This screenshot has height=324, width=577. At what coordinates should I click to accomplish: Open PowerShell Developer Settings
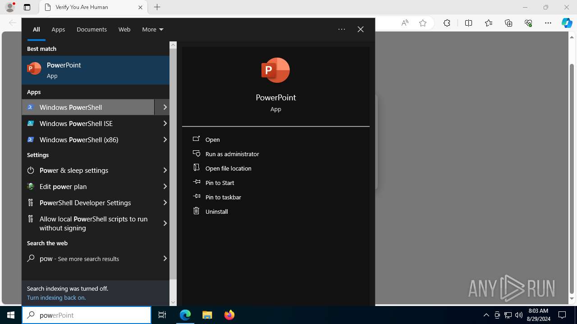click(x=88, y=202)
